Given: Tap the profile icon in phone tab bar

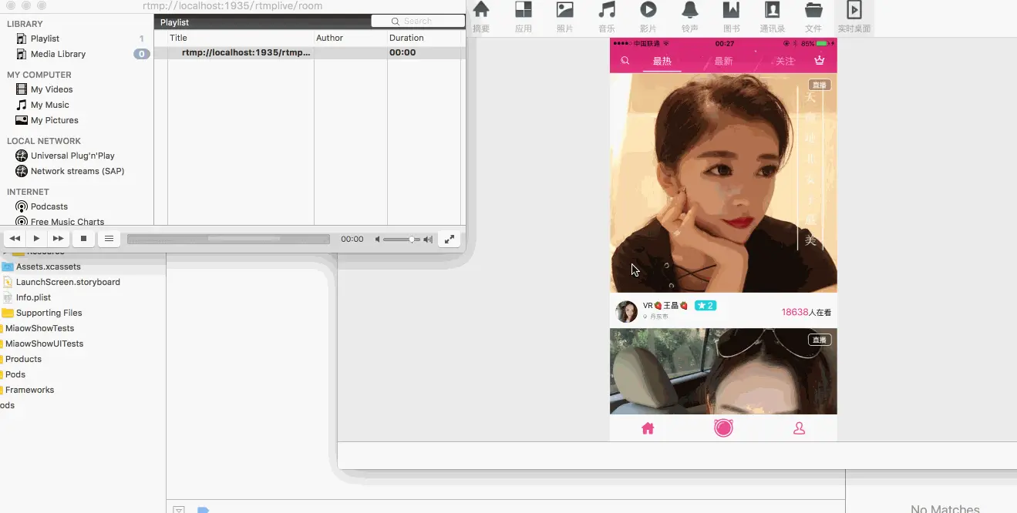Looking at the screenshot, I should [x=799, y=428].
